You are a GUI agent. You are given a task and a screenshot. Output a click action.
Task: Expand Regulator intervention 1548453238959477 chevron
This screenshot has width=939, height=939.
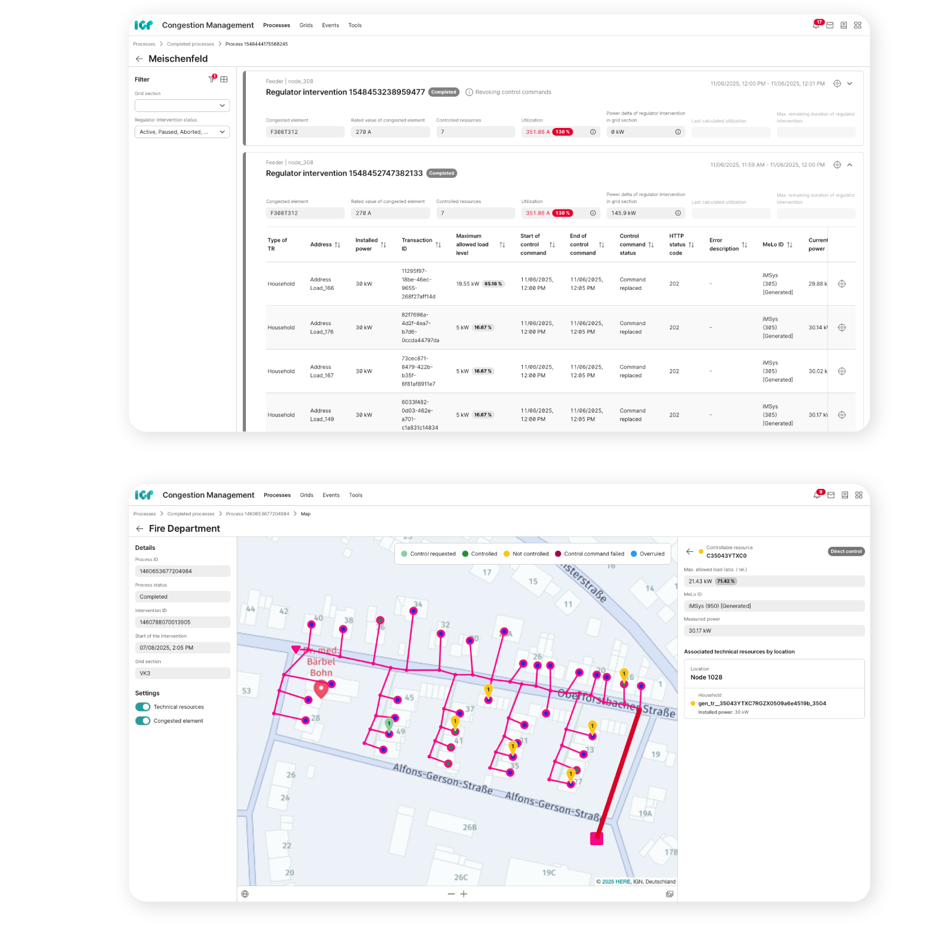[x=849, y=84]
